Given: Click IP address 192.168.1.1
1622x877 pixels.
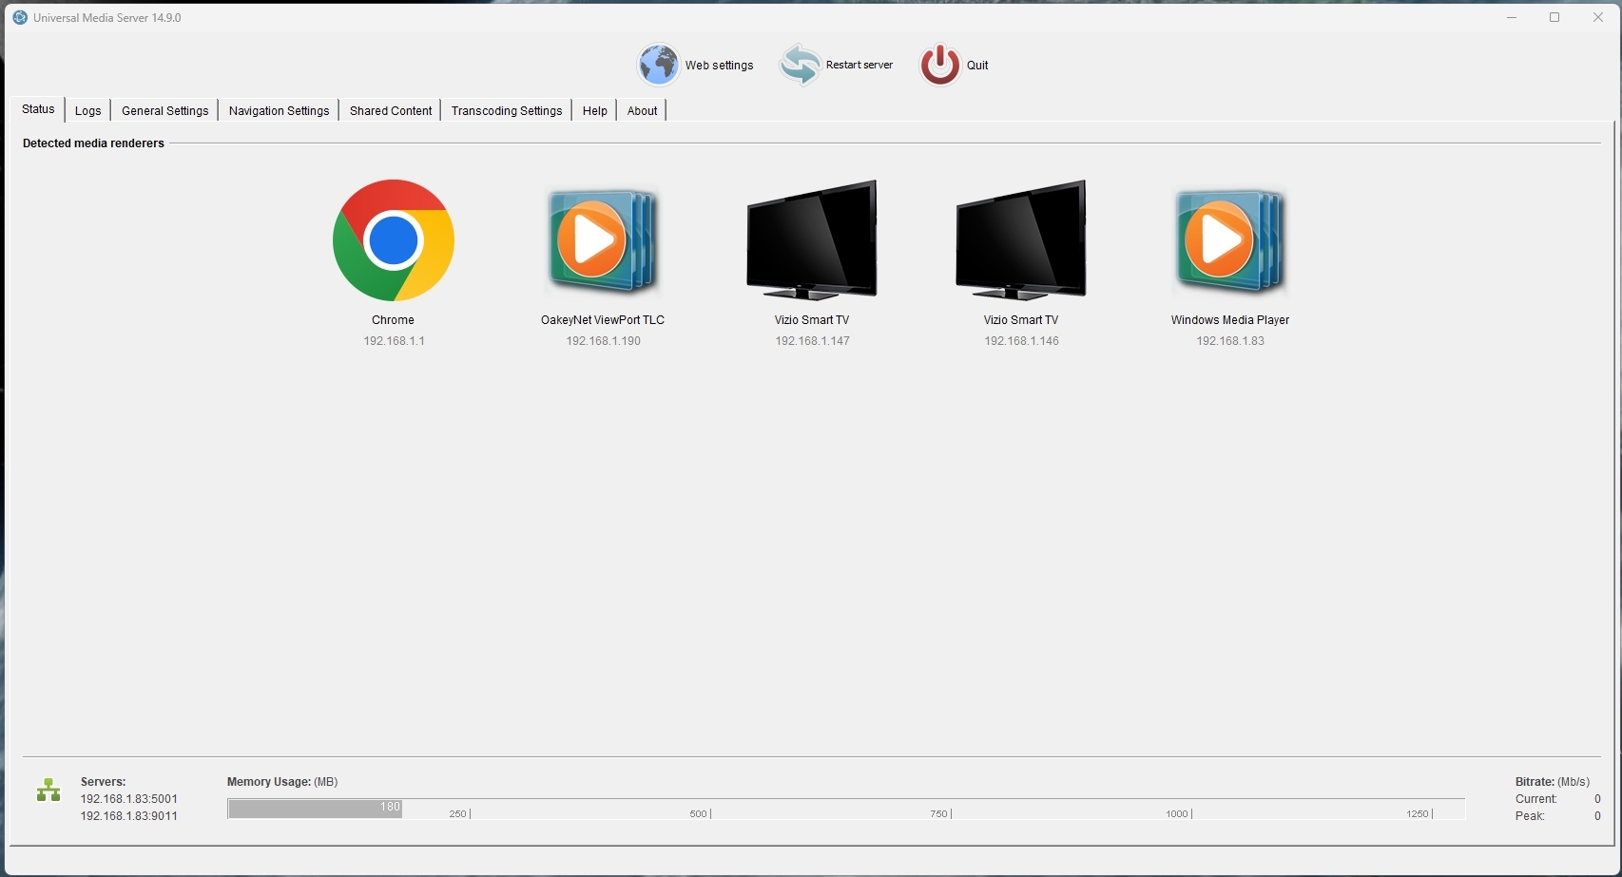Looking at the screenshot, I should [394, 341].
